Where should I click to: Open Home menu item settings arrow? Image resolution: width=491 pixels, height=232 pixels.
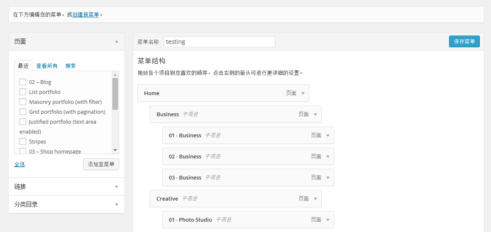(303, 93)
